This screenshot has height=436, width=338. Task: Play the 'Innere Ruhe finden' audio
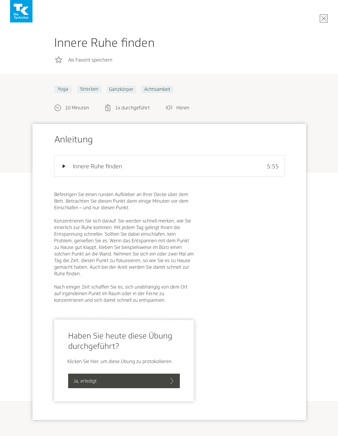(x=64, y=166)
